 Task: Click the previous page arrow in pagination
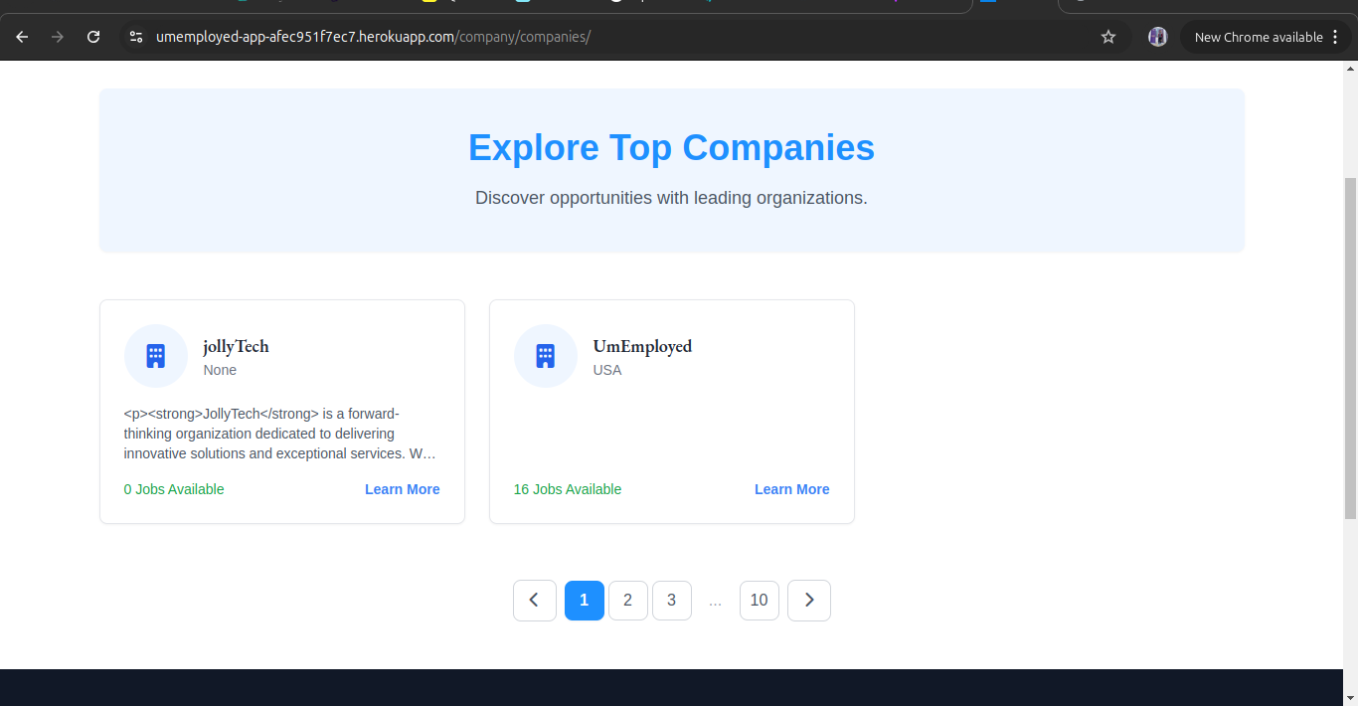pos(534,601)
